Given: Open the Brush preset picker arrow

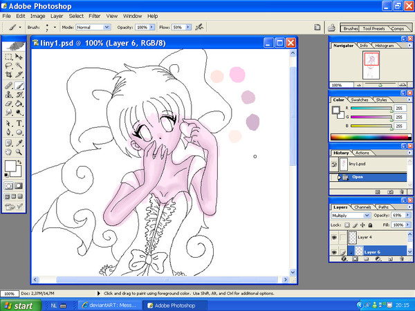Looking at the screenshot, I should [x=55, y=27].
